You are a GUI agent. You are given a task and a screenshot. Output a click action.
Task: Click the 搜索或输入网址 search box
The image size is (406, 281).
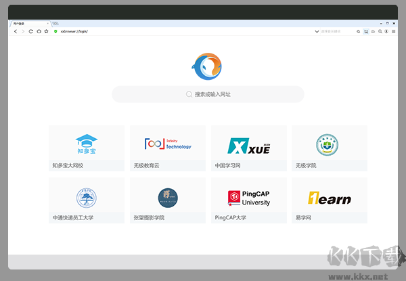point(208,94)
